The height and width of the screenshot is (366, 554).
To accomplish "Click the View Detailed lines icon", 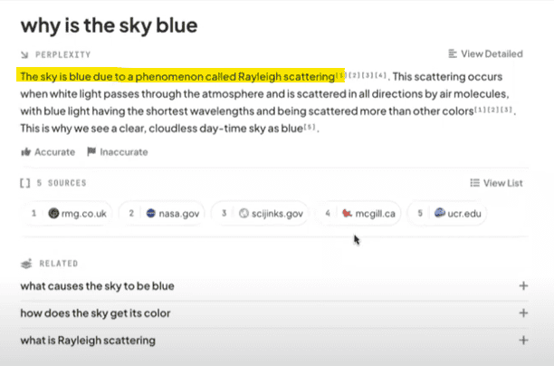I will [x=453, y=53].
